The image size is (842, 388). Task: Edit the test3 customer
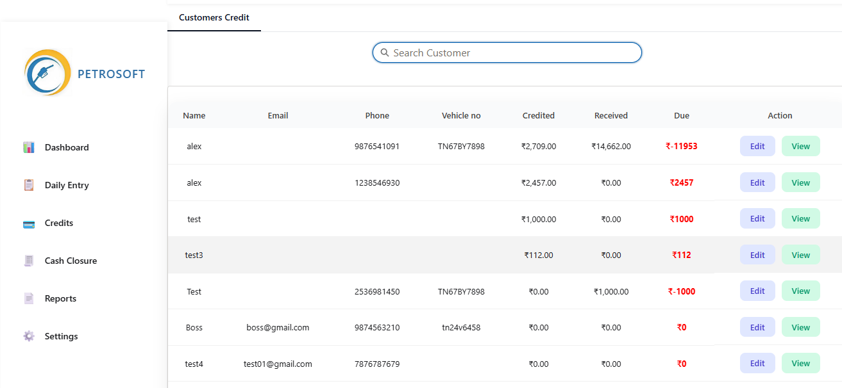click(757, 255)
